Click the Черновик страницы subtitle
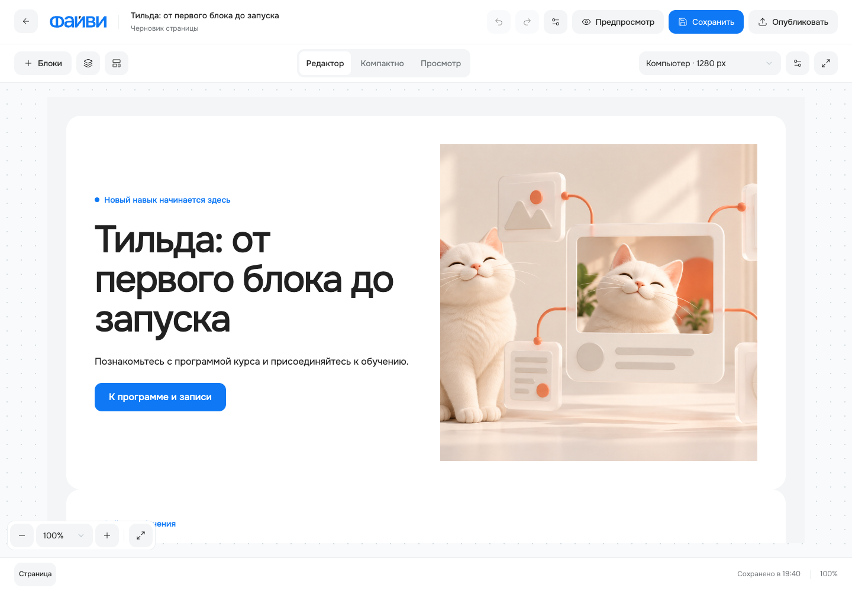852x591 pixels. (164, 28)
